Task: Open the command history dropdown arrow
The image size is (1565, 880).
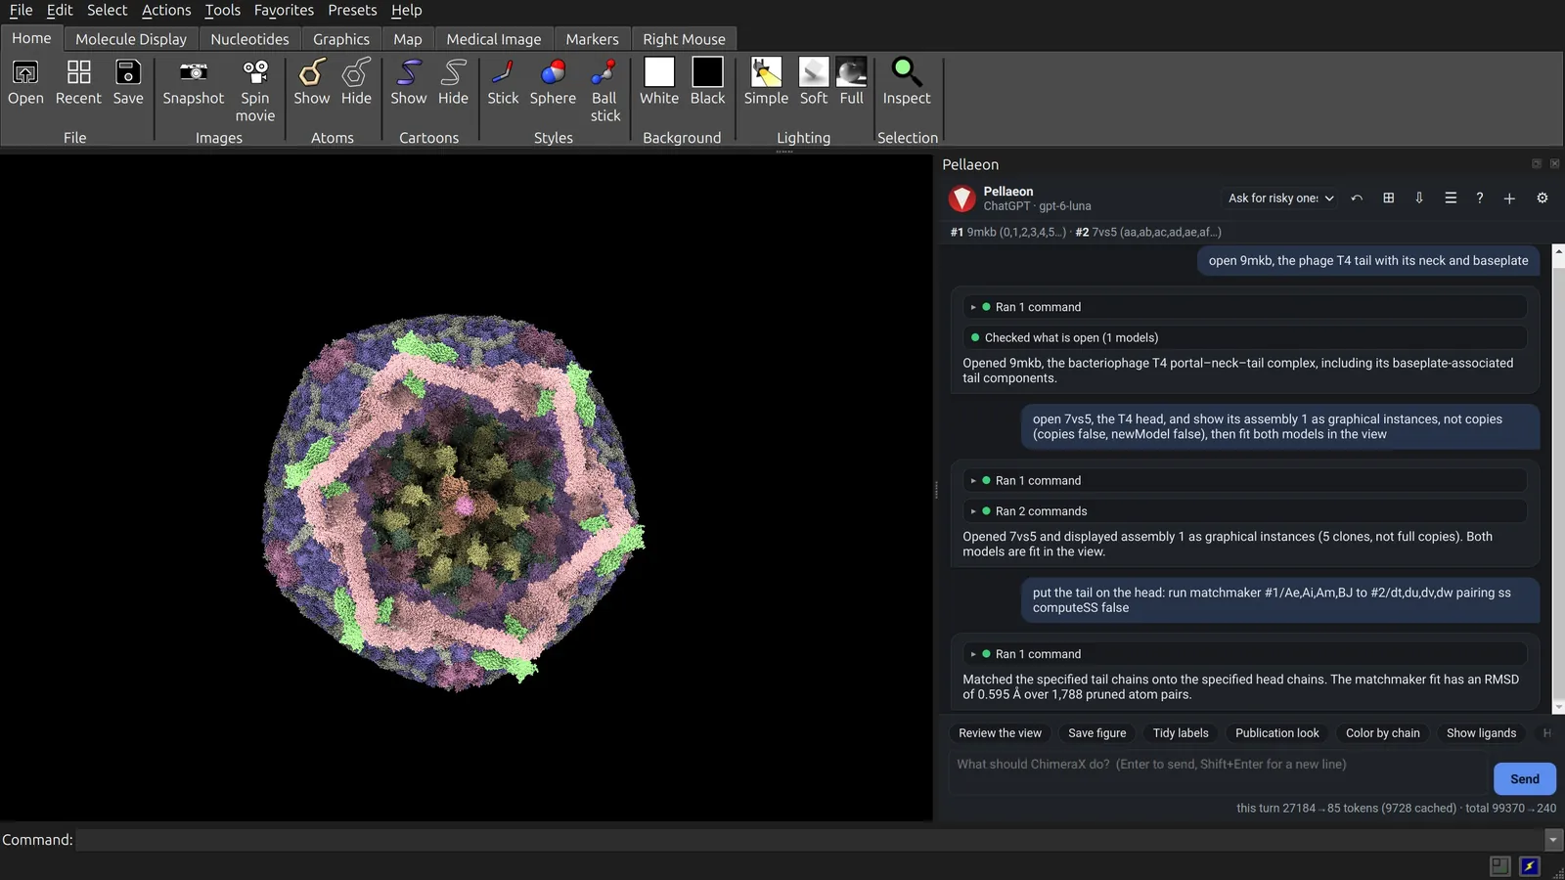Action: coord(1553,840)
